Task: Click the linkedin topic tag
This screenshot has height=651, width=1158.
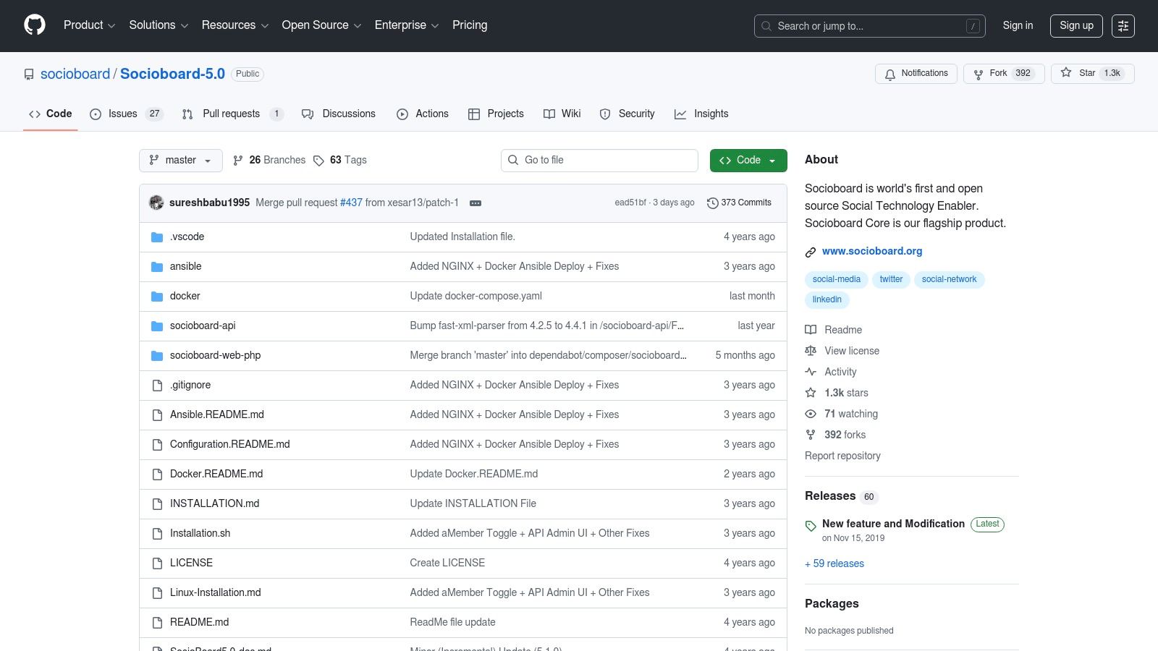Action: coord(827,299)
